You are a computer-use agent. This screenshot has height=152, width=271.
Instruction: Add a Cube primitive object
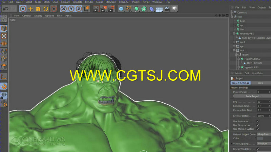121,9
